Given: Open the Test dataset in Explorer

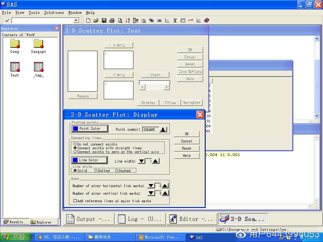Looking at the screenshot, I should [x=15, y=67].
